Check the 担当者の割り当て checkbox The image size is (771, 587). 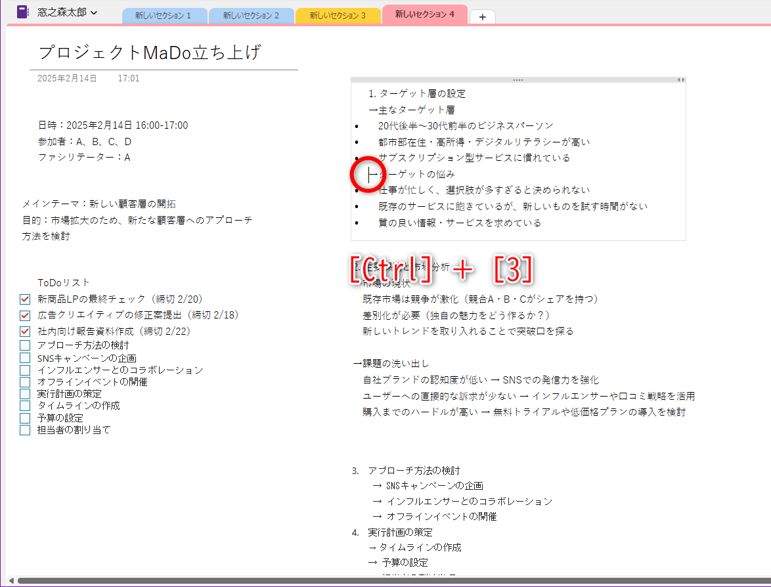click(x=24, y=429)
